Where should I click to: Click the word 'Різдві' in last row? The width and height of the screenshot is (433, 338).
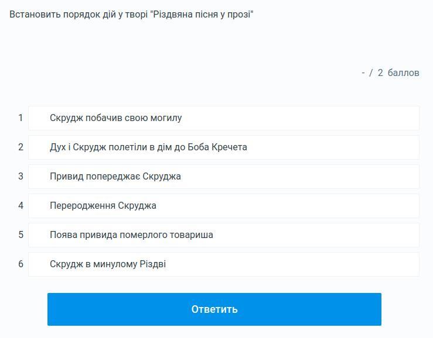click(153, 264)
